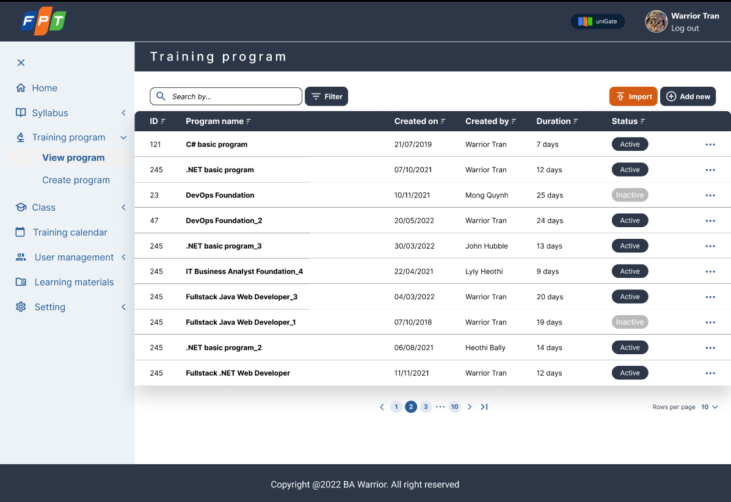Go to page 10

click(454, 407)
